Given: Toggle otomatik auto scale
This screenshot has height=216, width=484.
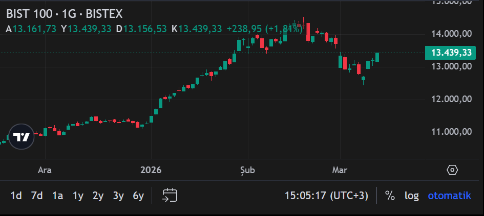Looking at the screenshot, I should pos(449,196).
